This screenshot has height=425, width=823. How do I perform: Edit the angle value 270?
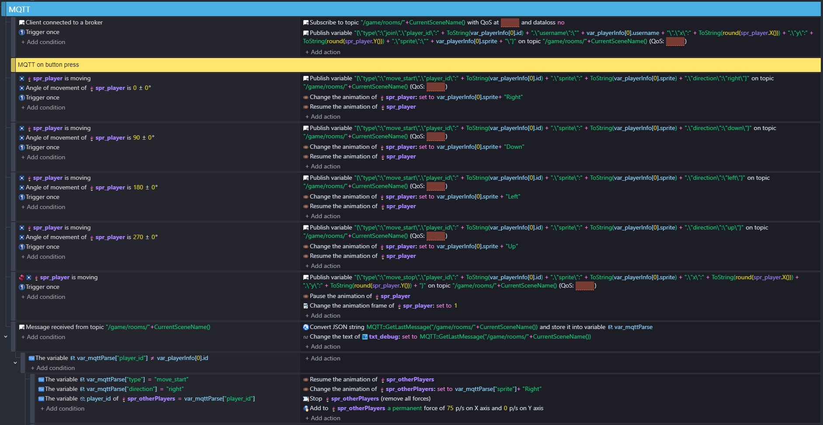(x=138, y=237)
